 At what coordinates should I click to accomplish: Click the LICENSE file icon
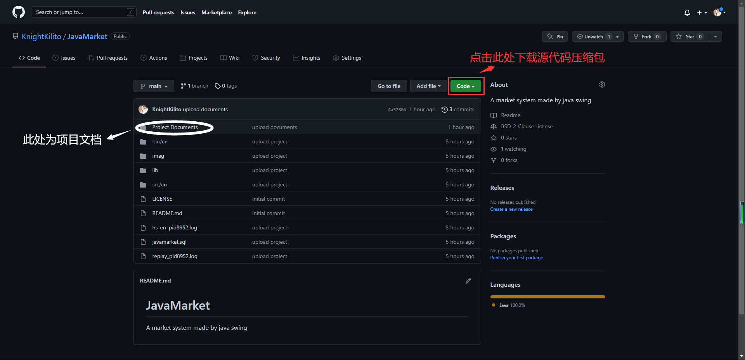coord(143,199)
